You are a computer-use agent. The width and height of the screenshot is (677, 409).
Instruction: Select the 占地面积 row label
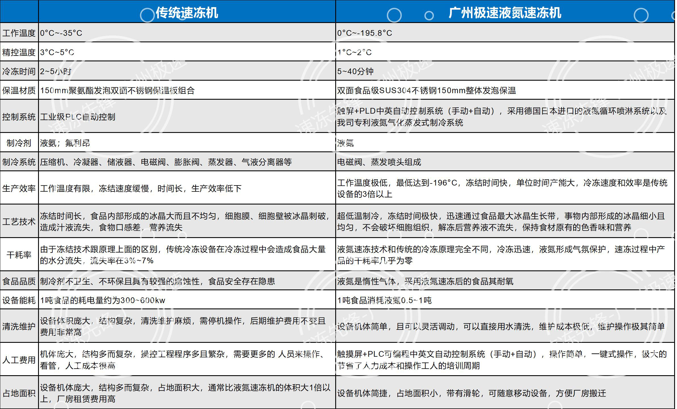point(19,393)
